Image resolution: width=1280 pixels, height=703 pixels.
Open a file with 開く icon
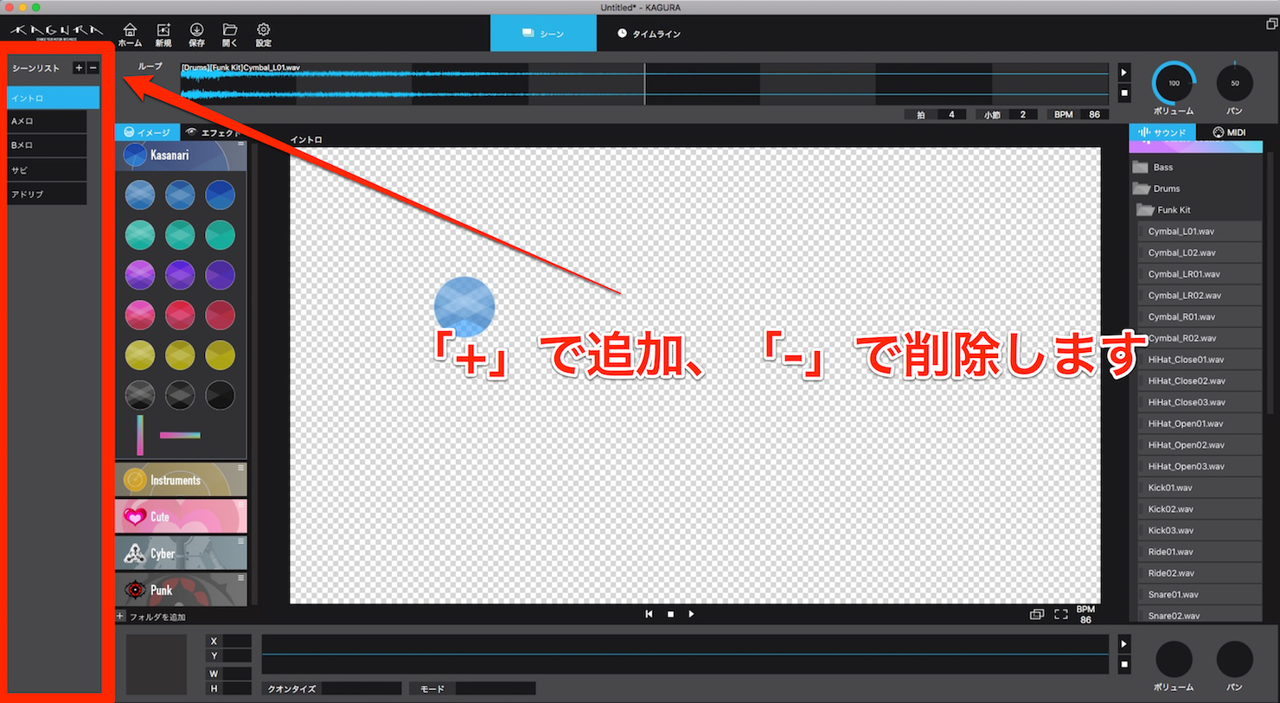pyautogui.click(x=230, y=35)
